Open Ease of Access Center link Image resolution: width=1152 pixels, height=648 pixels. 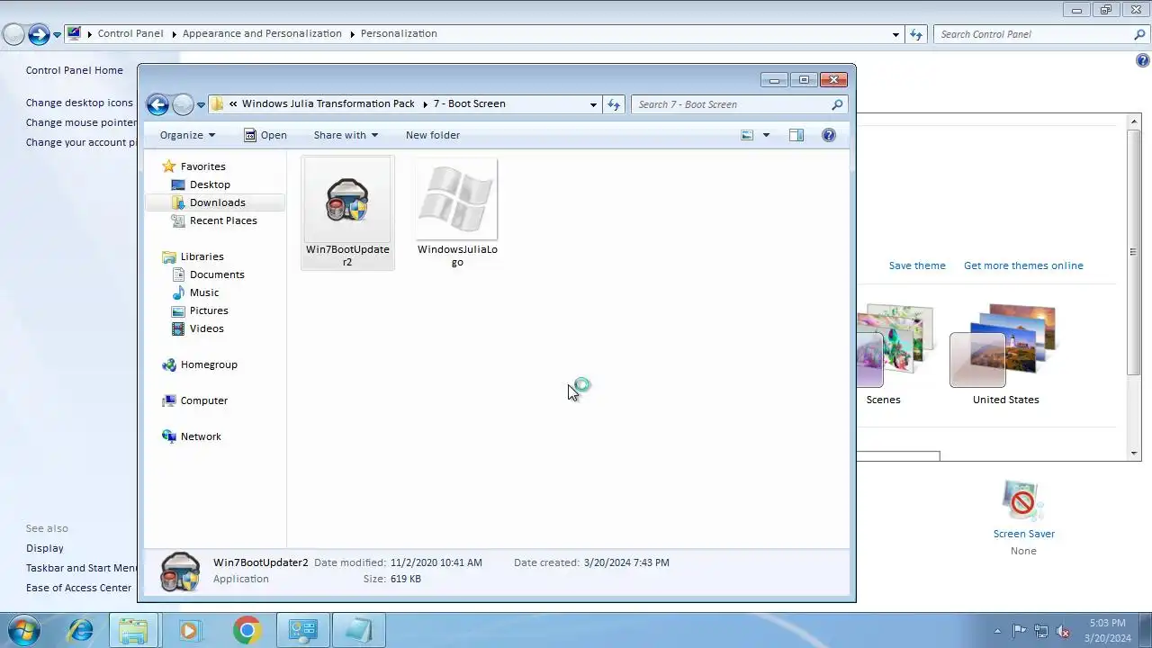pyautogui.click(x=78, y=588)
